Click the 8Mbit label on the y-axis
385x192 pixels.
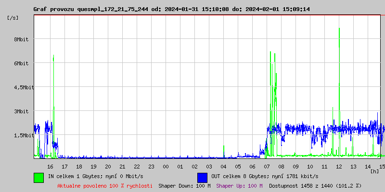click(21, 39)
